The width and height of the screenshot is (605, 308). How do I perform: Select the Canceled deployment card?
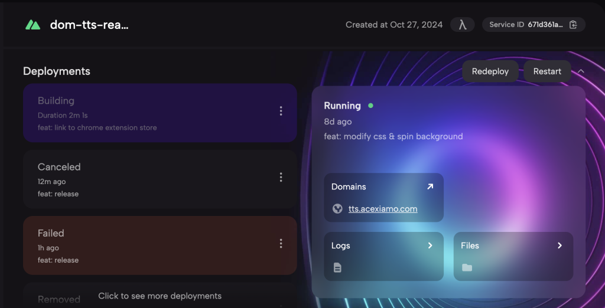coord(148,179)
